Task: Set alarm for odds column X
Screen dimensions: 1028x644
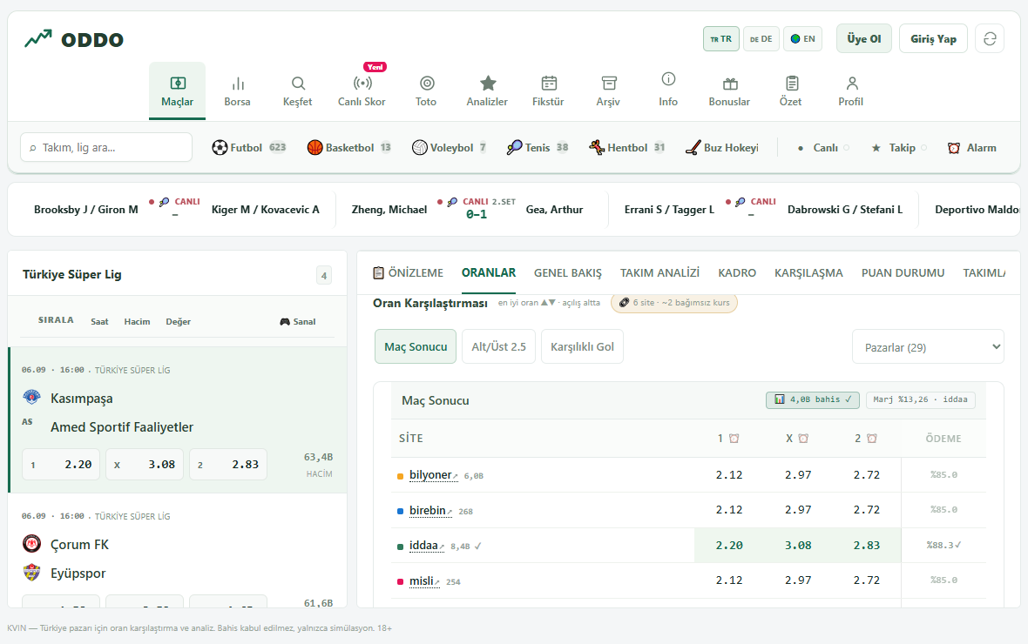Action: [x=803, y=439]
